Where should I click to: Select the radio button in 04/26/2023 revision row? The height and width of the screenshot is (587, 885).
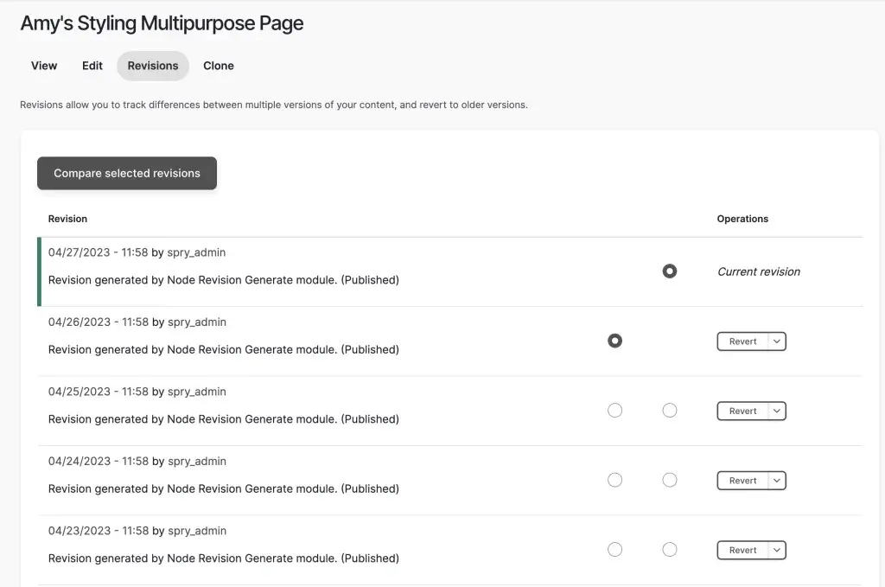tap(614, 341)
